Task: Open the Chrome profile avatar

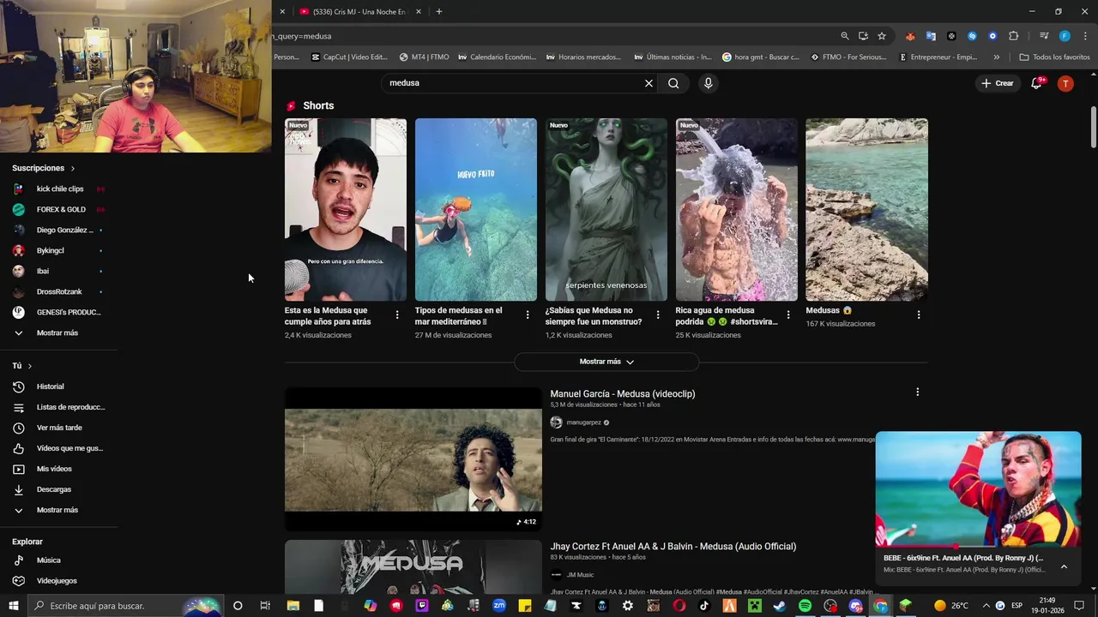Action: pos(1065,36)
